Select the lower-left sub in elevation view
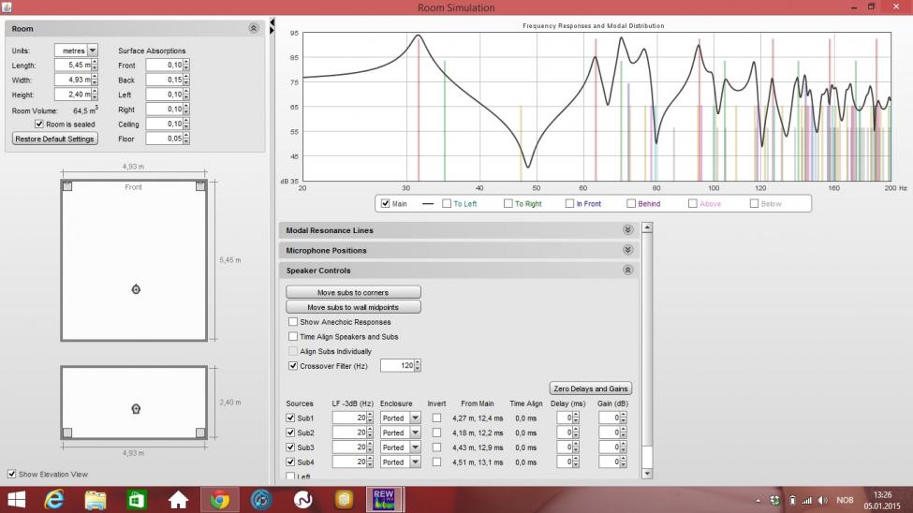This screenshot has width=913, height=513. 67,432
